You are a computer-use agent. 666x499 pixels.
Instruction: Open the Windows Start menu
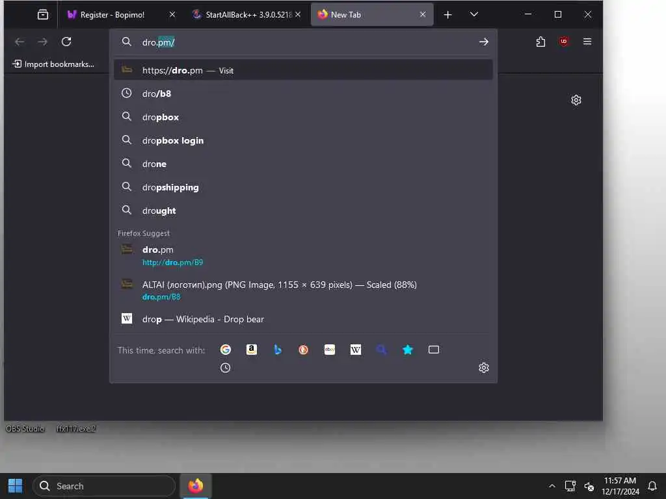pos(16,486)
